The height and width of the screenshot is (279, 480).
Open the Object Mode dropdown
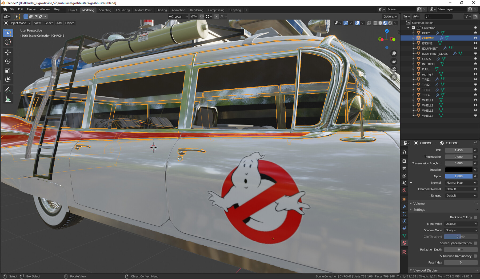(17, 23)
